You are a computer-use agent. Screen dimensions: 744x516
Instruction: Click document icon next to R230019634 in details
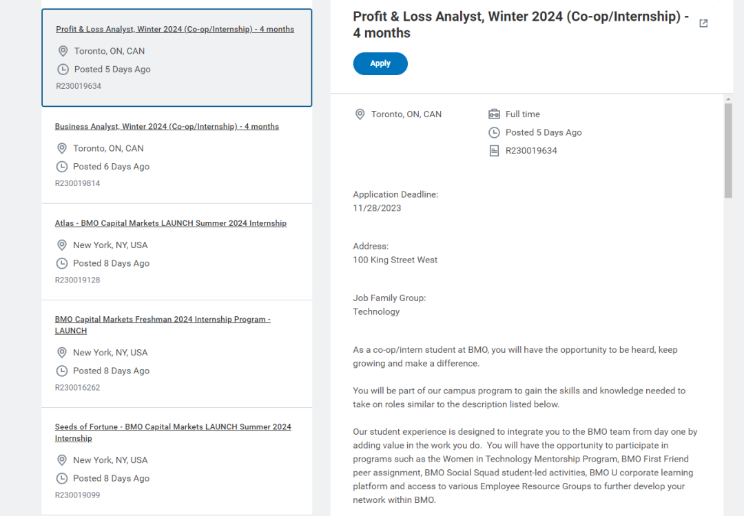coord(494,151)
